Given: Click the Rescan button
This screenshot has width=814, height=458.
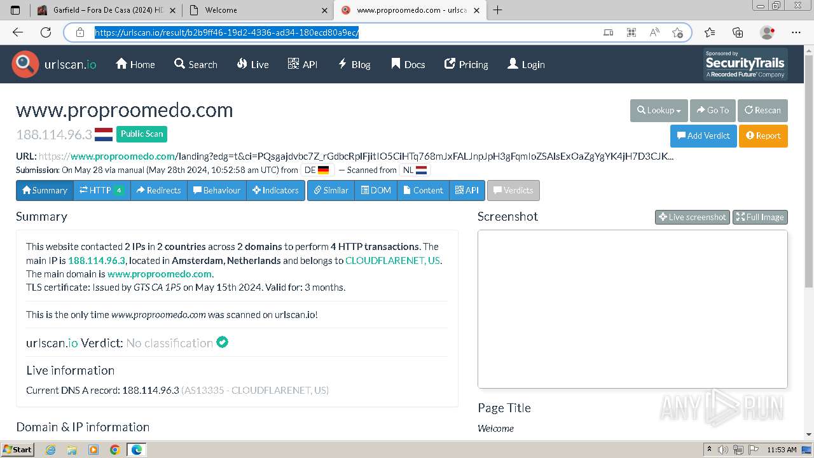Looking at the screenshot, I should (762, 110).
